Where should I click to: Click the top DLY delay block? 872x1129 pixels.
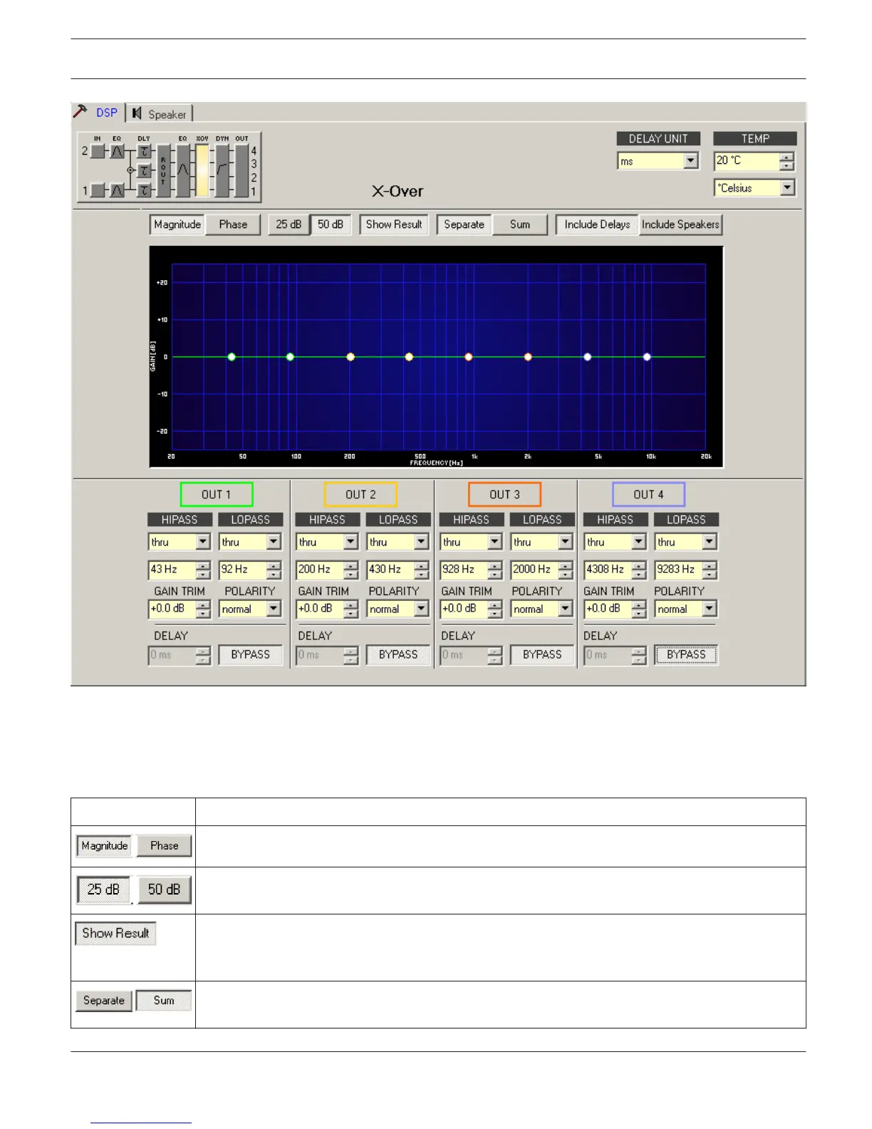click(144, 151)
